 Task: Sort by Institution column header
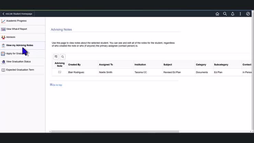pyautogui.click(x=140, y=65)
